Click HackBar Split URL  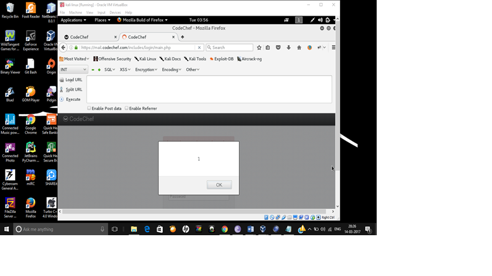pos(71,89)
